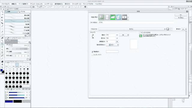Open the Animation menu
192x108 pixels.
pos(36,4)
